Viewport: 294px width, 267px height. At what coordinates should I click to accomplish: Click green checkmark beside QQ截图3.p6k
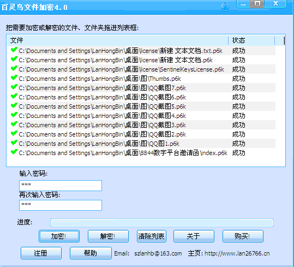click(x=14, y=124)
